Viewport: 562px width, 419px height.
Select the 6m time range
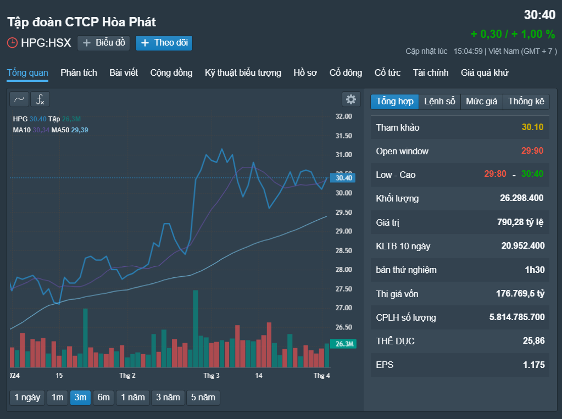pyautogui.click(x=104, y=398)
